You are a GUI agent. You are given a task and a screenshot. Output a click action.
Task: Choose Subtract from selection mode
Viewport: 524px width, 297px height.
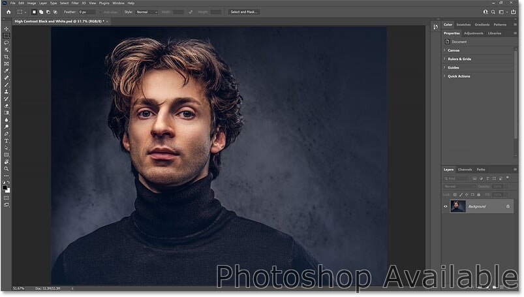[x=48, y=12]
